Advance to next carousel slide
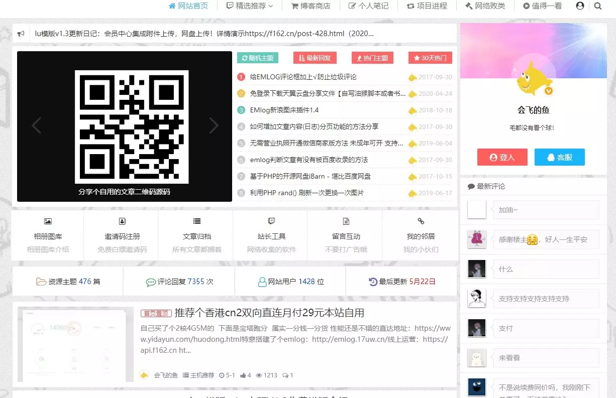Screen dimensions: 616x398 (214, 125)
